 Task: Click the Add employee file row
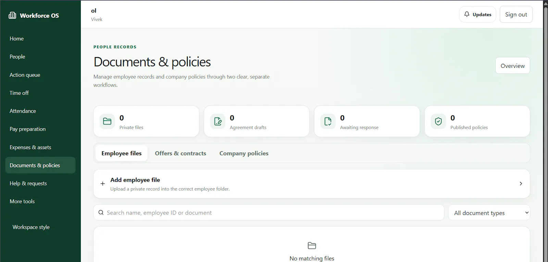[x=312, y=184]
